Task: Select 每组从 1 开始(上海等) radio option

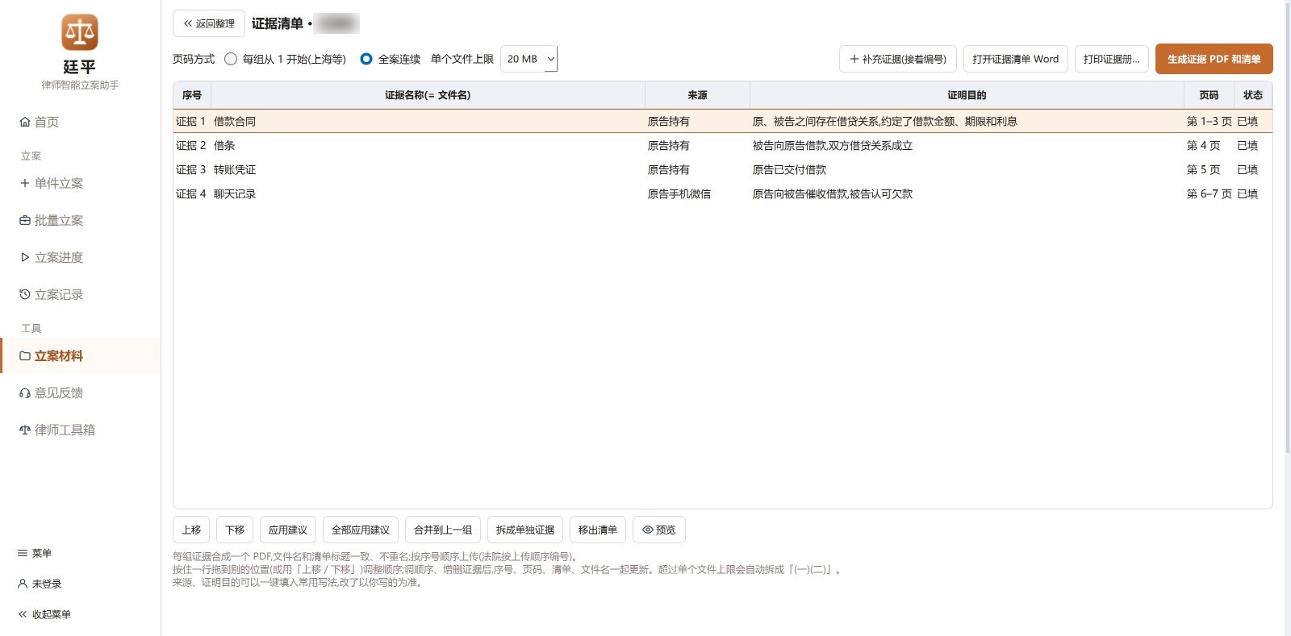Action: point(231,59)
